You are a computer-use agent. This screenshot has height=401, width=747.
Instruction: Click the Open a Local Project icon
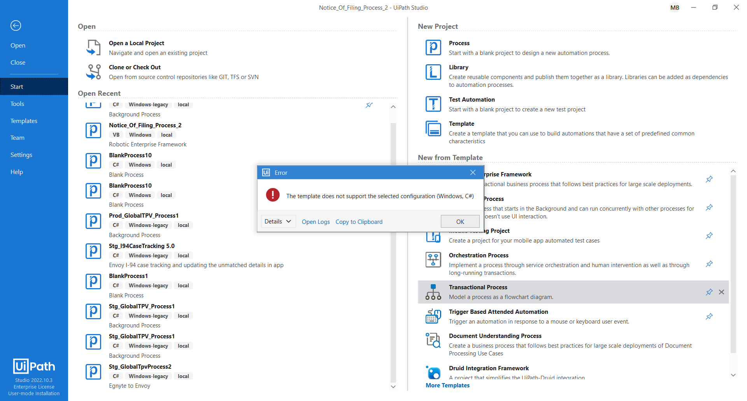93,48
